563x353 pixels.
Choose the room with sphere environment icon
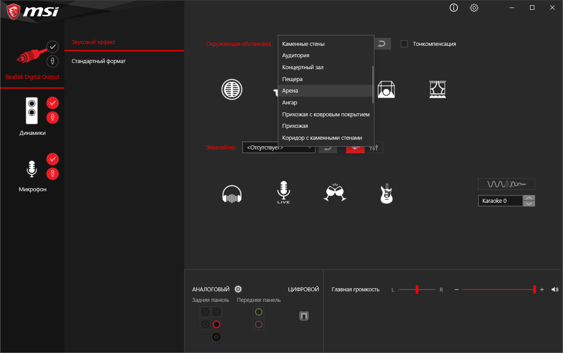pos(387,89)
